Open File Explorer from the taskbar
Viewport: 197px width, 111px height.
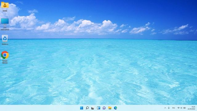(x=110, y=108)
